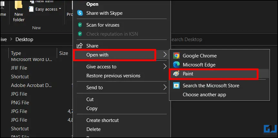Viewport: 278px width, 138px height.
Task: Click the Paint palette icon
Action: click(176, 74)
